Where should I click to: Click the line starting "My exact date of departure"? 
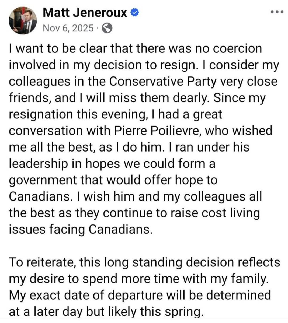tap(140, 295)
